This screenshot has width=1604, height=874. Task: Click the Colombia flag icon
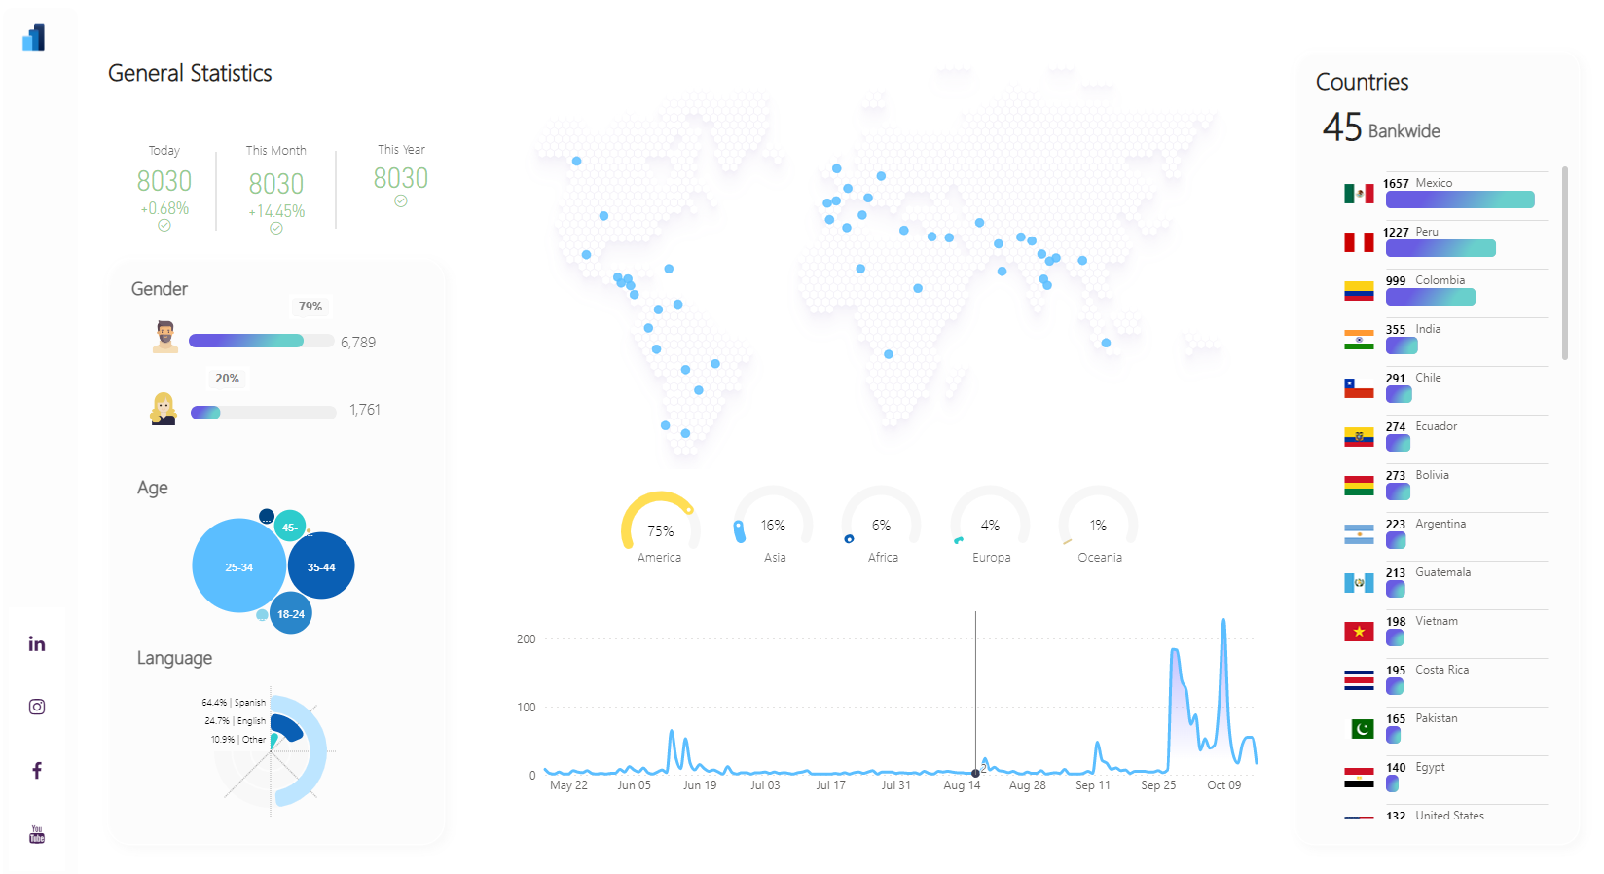1359,291
